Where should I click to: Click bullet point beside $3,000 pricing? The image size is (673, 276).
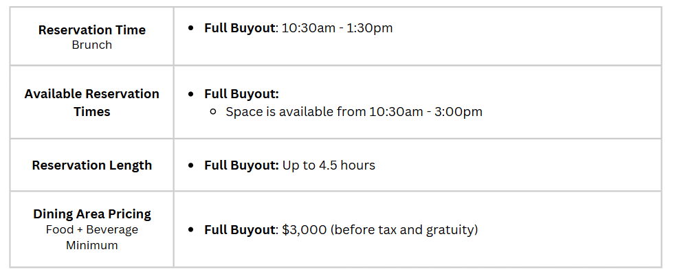click(191, 230)
